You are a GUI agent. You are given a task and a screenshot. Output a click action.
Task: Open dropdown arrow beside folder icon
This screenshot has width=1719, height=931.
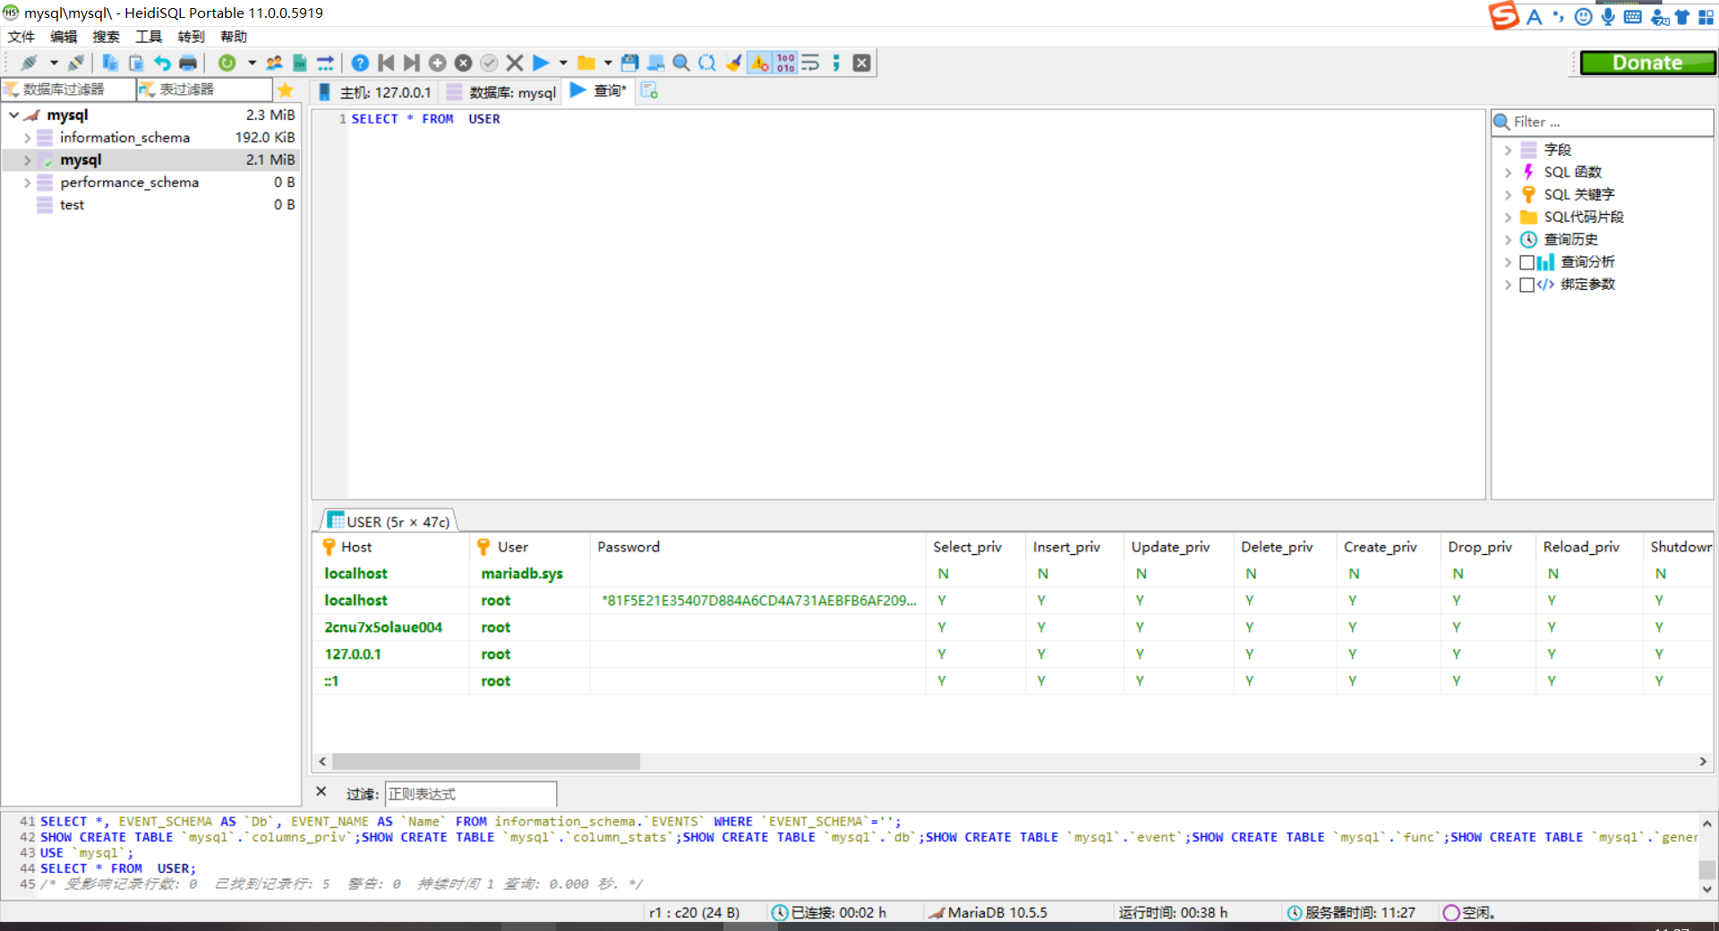click(x=608, y=63)
